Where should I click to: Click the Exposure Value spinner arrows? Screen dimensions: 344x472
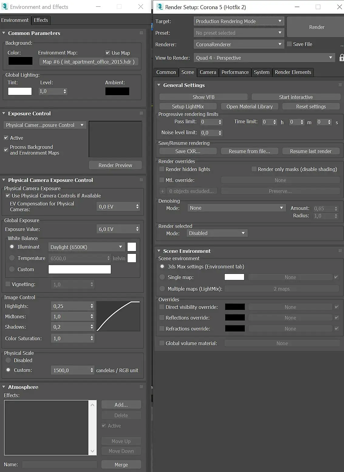click(x=137, y=229)
